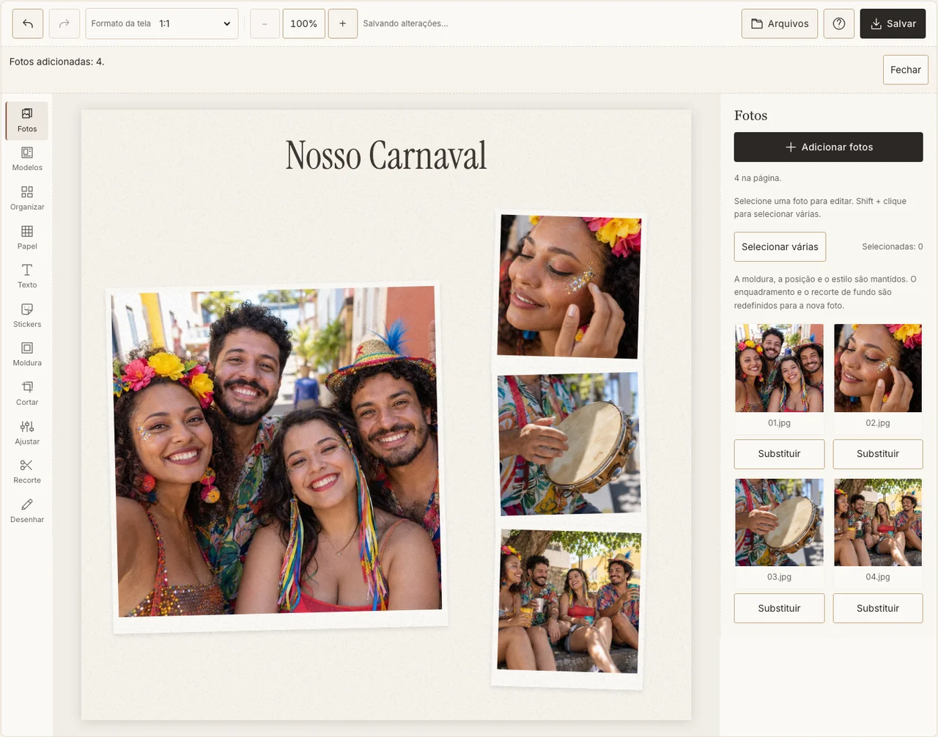Select the 04.jpg thumbnail in Fotos panel

[878, 522]
